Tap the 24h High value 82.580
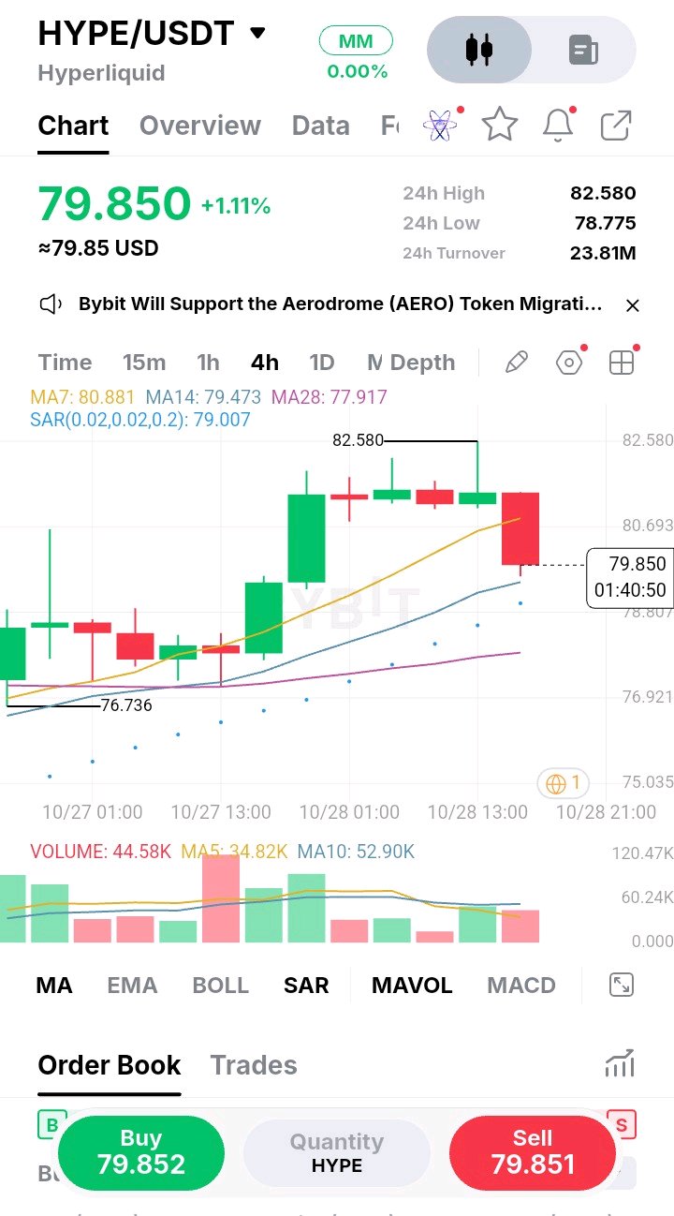Image resolution: width=674 pixels, height=1216 pixels. point(603,193)
